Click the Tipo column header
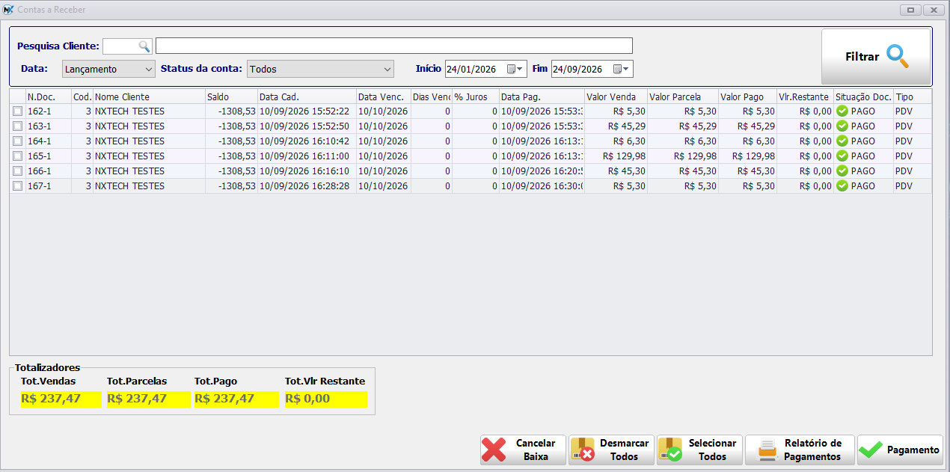 (913, 96)
